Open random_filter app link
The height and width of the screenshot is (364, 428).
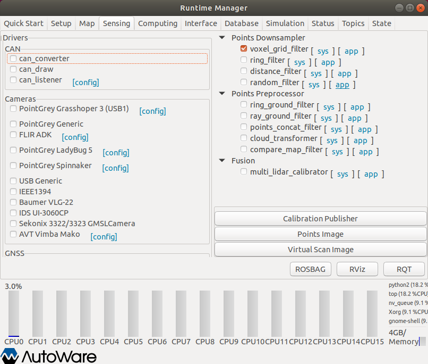(x=343, y=85)
